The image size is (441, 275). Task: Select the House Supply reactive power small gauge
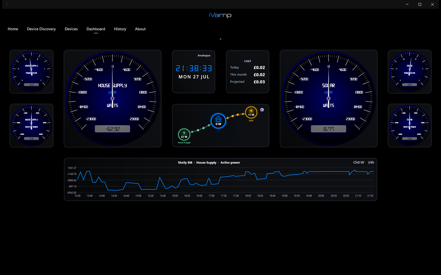(32, 125)
